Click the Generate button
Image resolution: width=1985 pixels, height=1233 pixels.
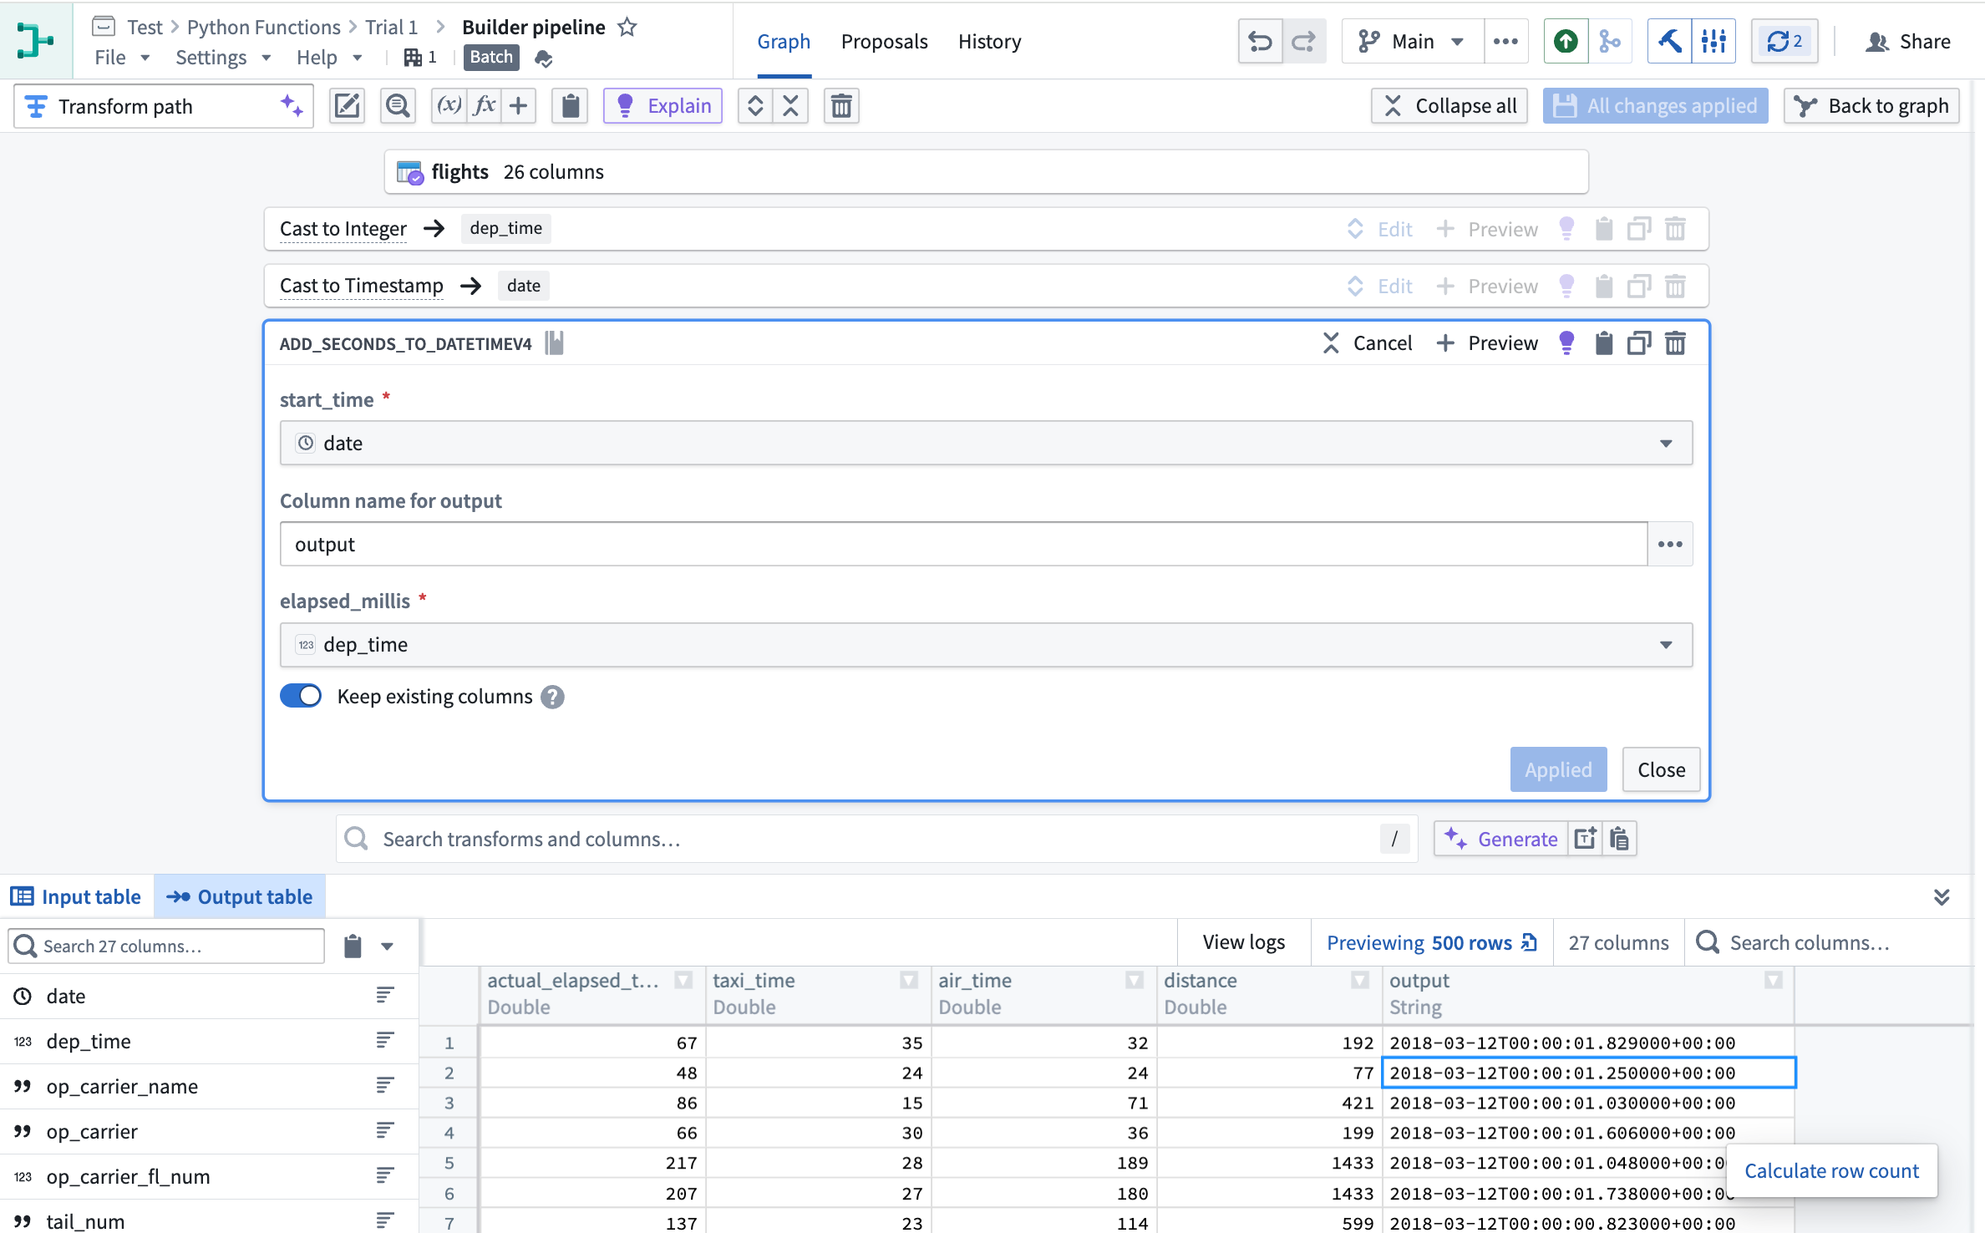pos(1501,838)
